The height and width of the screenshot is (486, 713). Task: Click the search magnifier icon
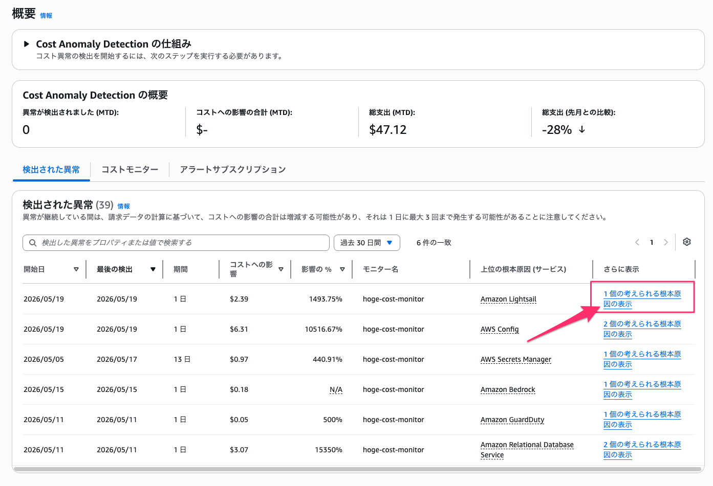coord(33,243)
